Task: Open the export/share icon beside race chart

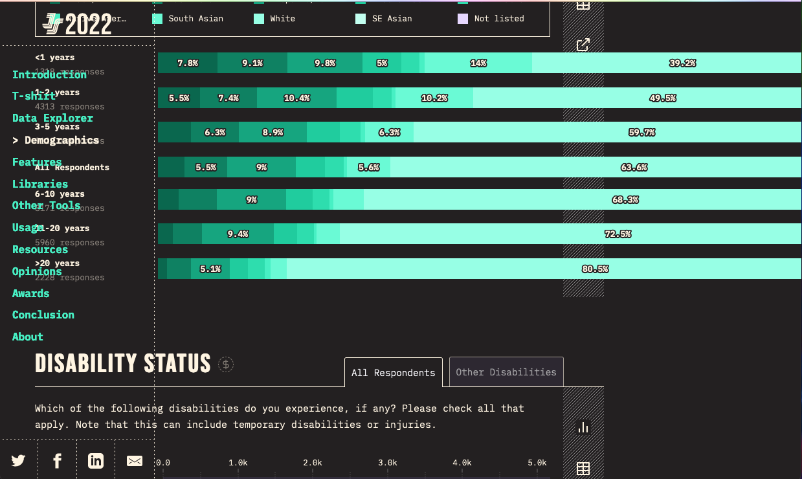Action: click(x=583, y=45)
